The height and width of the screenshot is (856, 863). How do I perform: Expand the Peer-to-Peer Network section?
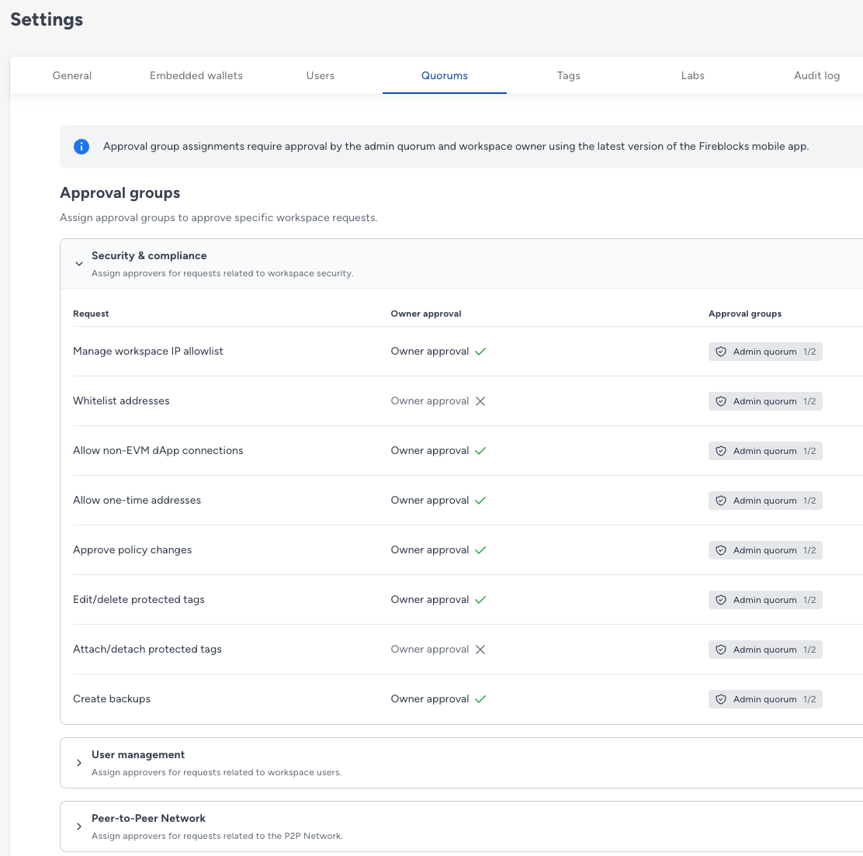(x=79, y=827)
